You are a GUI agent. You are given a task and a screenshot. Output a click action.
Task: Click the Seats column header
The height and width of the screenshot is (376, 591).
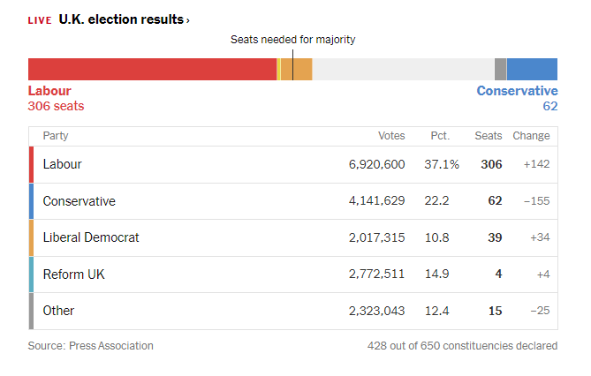489,136
